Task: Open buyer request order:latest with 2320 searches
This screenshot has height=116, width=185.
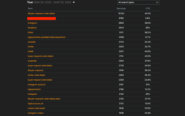Action: pyautogui.click(x=40, y=80)
